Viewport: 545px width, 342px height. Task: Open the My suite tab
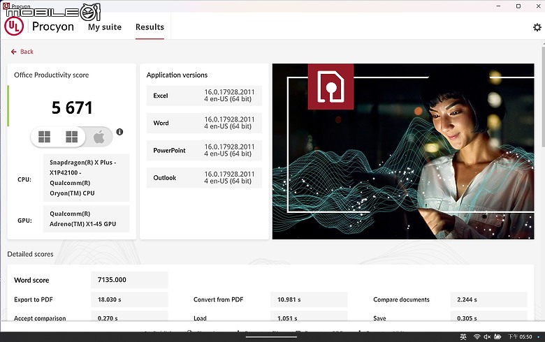[105, 27]
